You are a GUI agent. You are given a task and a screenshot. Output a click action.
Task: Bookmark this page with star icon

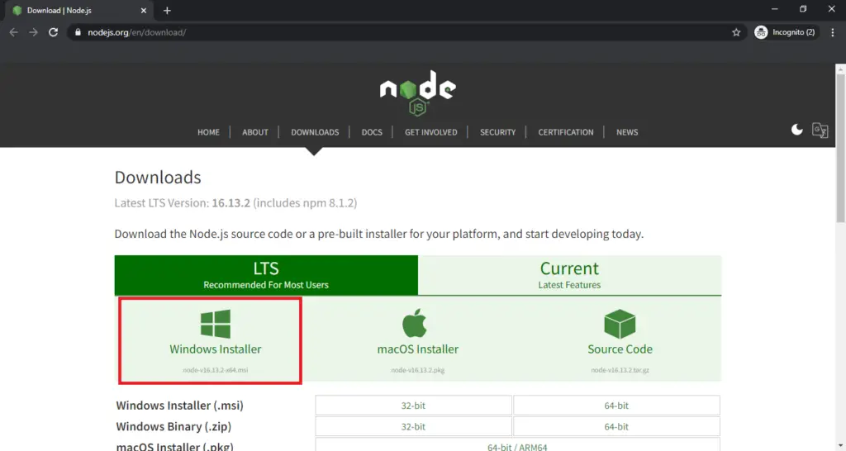coord(736,32)
